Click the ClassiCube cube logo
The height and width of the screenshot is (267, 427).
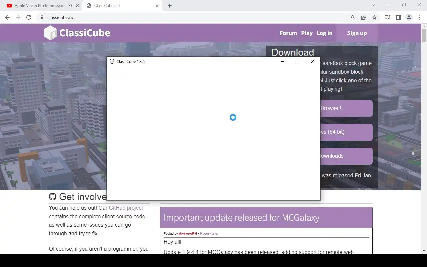[51, 33]
